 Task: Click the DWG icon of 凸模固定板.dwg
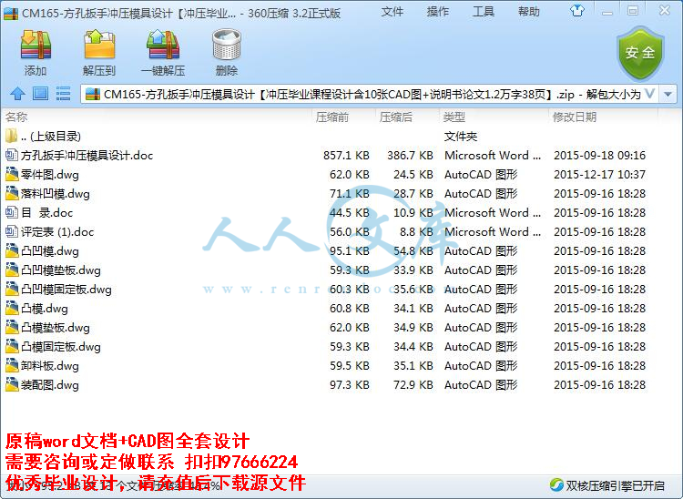12,346
